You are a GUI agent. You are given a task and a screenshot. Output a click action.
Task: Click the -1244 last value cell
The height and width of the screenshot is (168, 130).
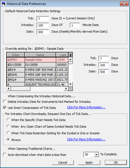click(62, 60)
